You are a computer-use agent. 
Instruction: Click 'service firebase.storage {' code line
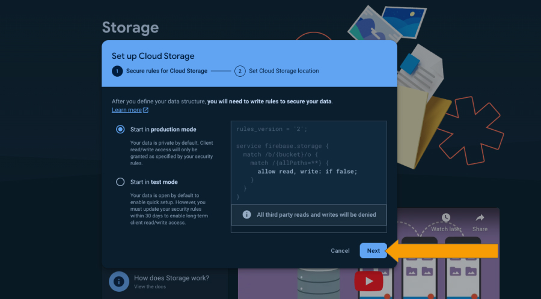click(283, 146)
